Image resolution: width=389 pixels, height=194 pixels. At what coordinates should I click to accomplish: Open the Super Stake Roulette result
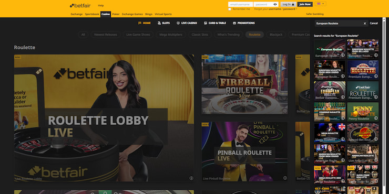point(363,175)
